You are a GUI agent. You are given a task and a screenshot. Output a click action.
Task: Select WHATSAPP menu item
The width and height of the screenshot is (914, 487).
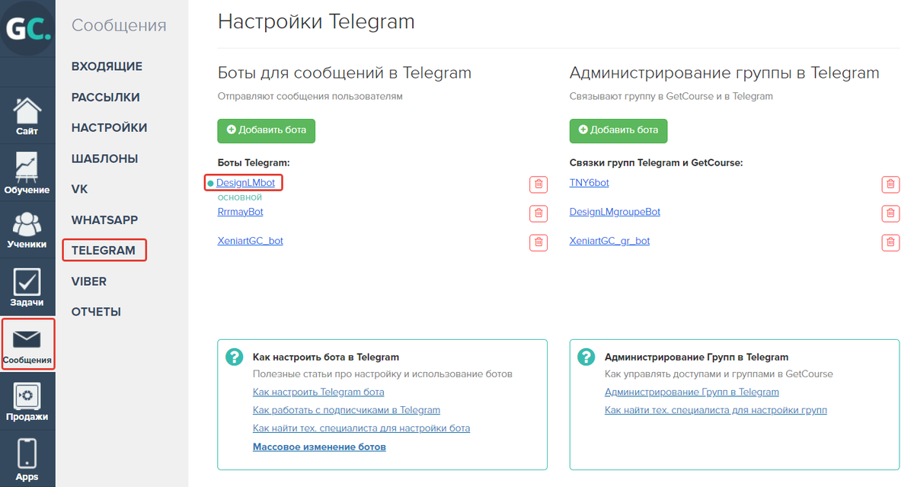(x=104, y=220)
